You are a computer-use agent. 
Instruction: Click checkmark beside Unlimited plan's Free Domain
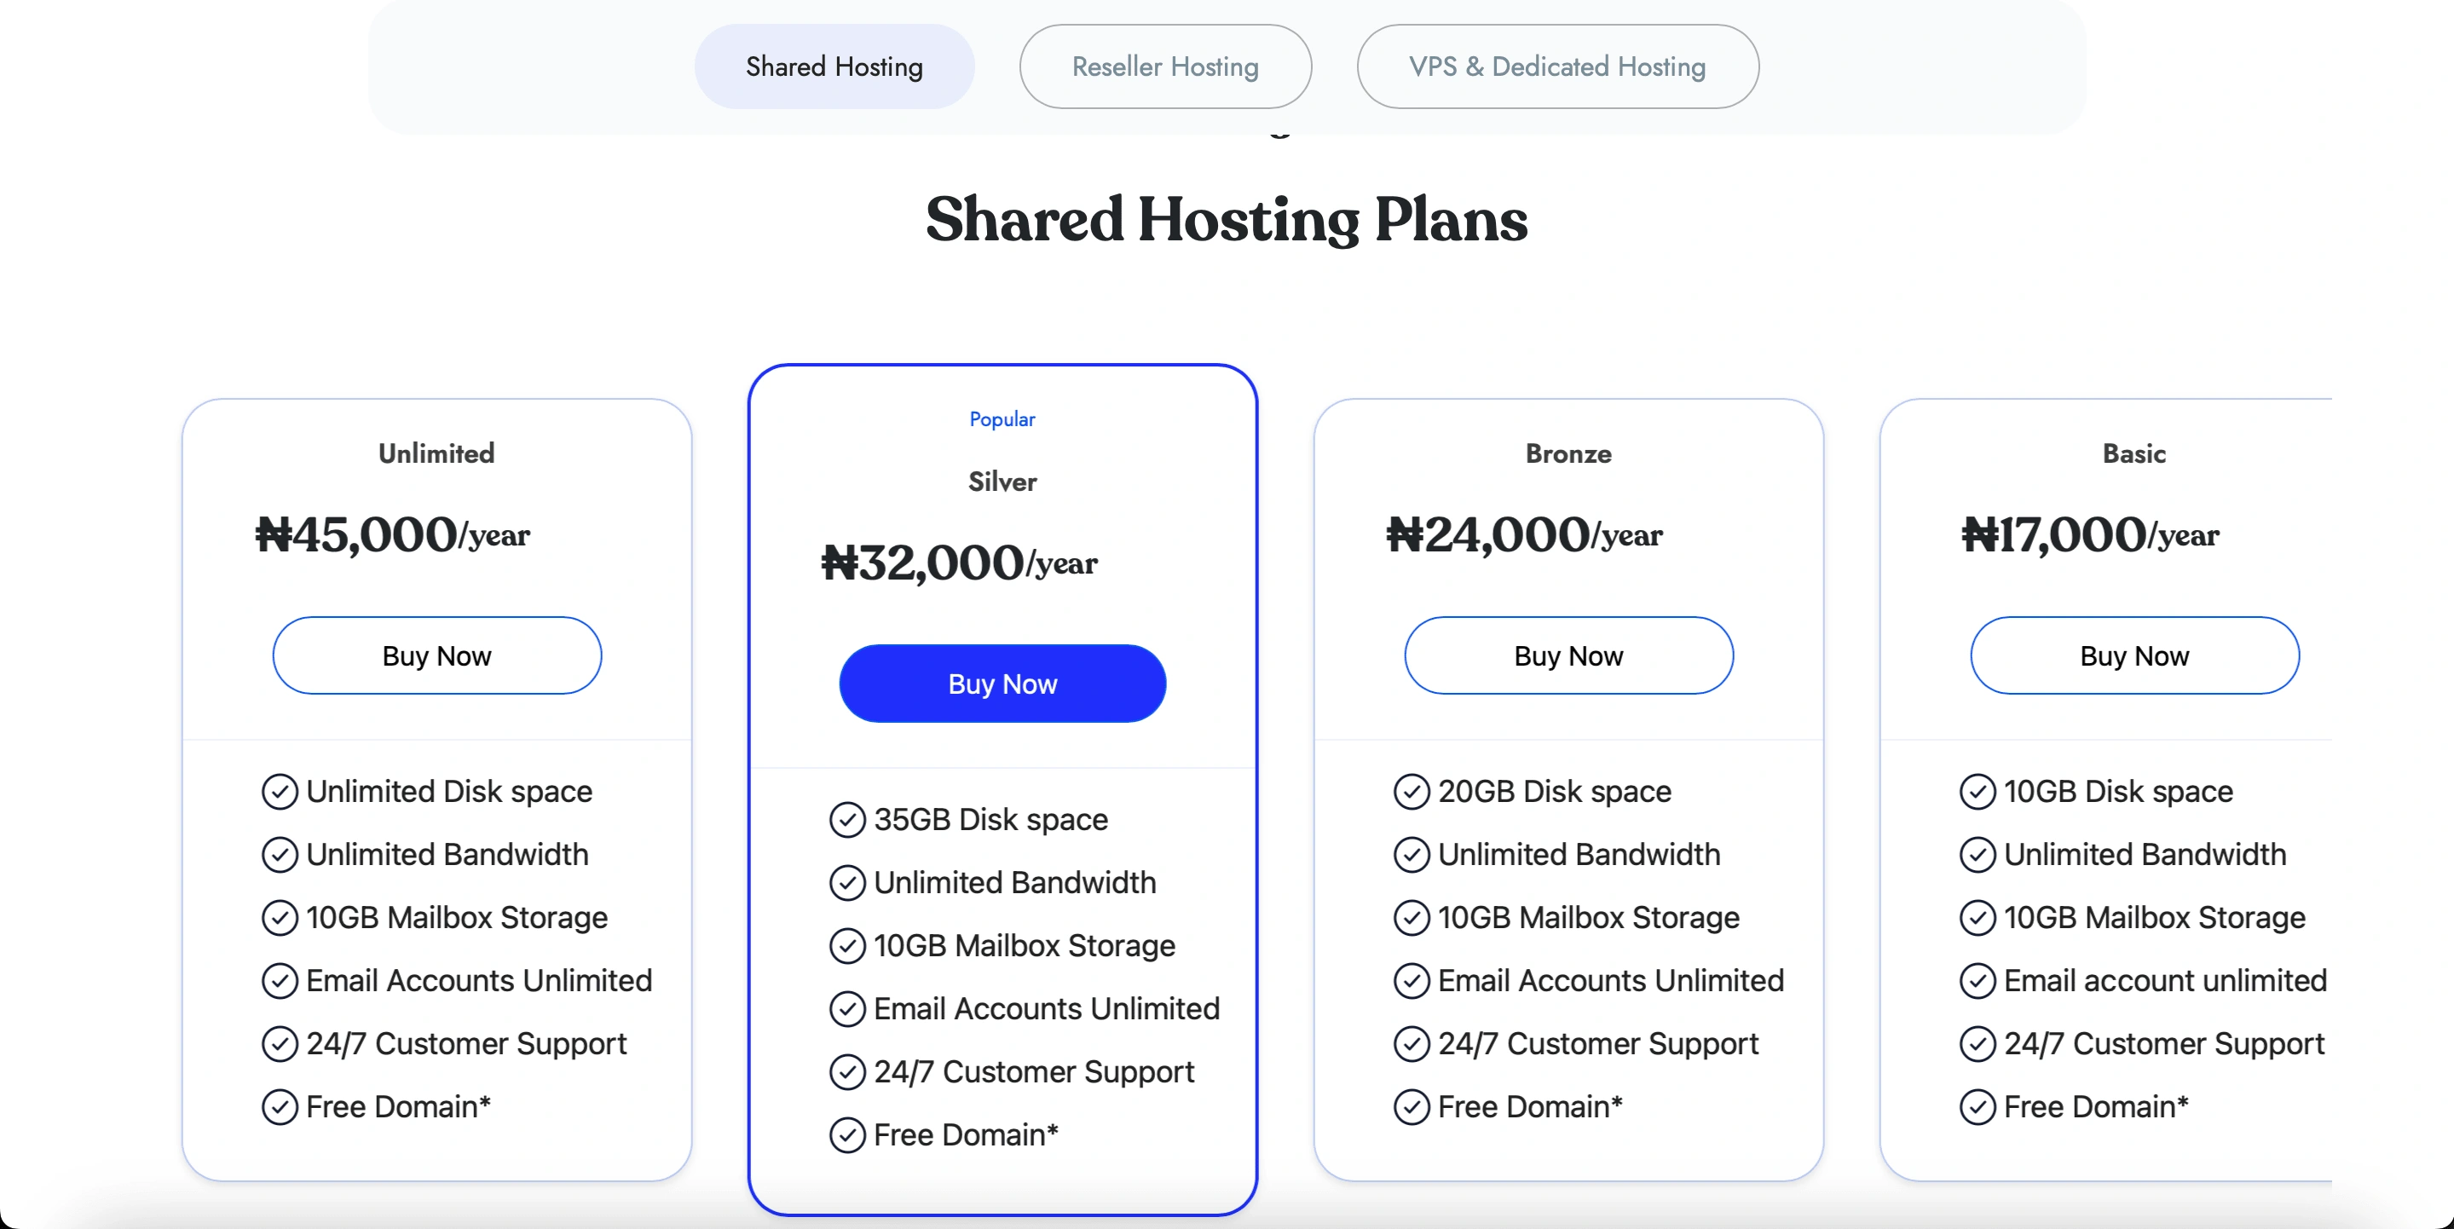pyautogui.click(x=279, y=1107)
